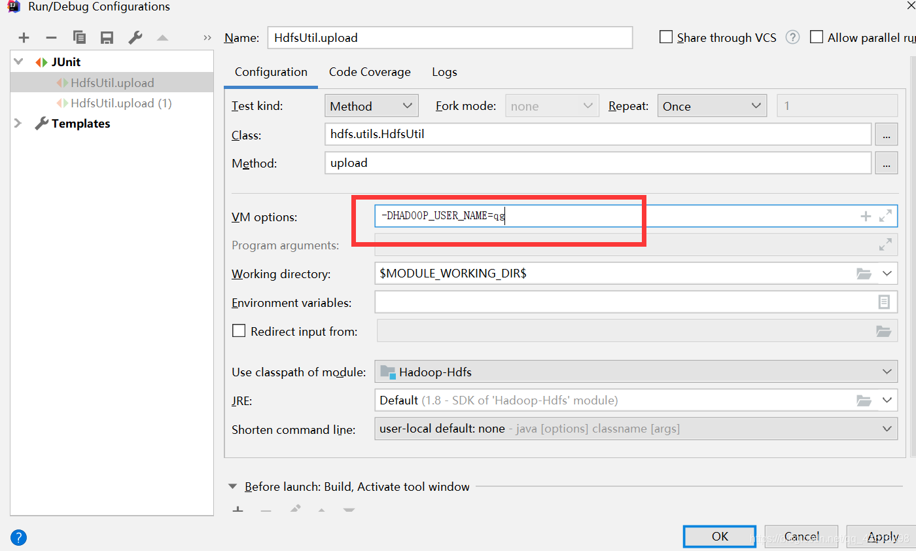
Task: Expand the Program arguments field
Action: pos(885,245)
